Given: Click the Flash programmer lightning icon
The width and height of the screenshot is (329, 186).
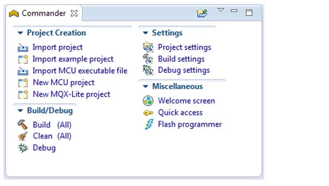Looking at the screenshot, I should click(x=148, y=124).
